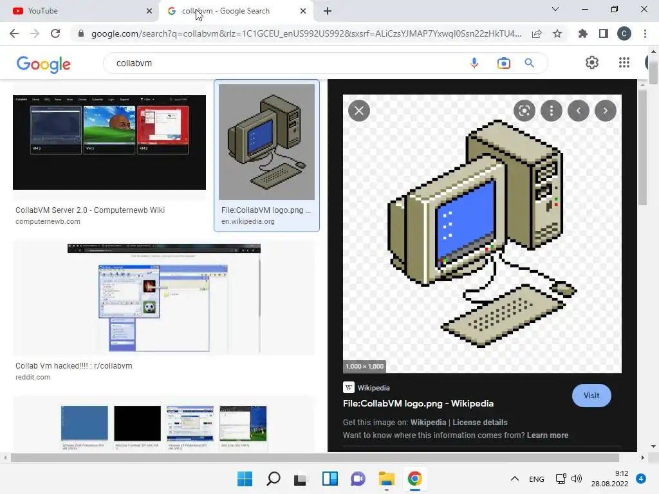Show hidden system tray icons
This screenshot has width=659, height=494.
[515, 479]
